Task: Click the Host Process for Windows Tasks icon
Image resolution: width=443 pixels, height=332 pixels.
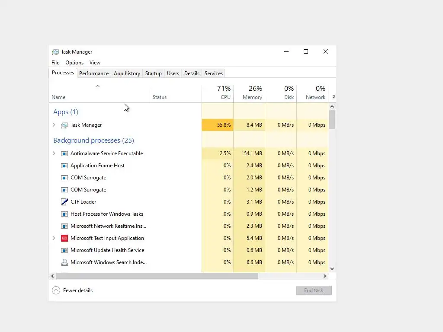Action: [x=64, y=214]
